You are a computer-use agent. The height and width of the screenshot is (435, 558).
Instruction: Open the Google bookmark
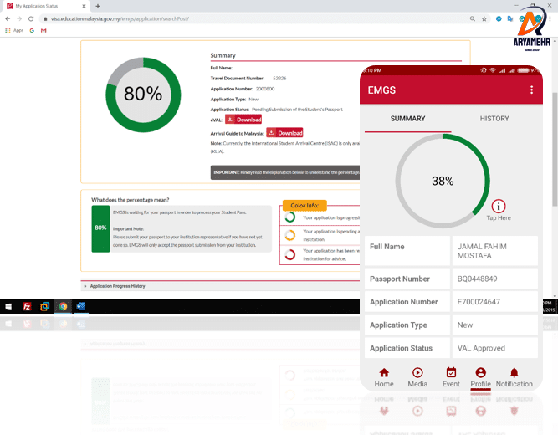pos(32,31)
